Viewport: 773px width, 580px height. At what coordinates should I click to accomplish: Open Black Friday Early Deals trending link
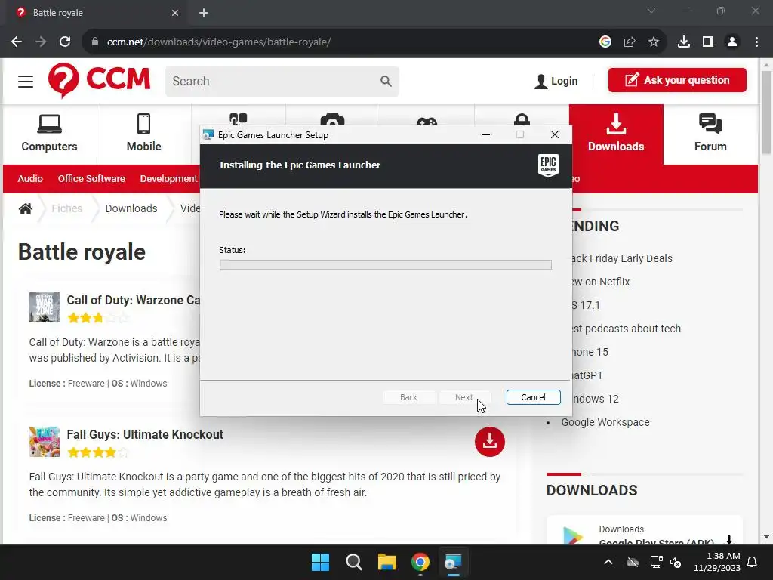click(x=622, y=258)
